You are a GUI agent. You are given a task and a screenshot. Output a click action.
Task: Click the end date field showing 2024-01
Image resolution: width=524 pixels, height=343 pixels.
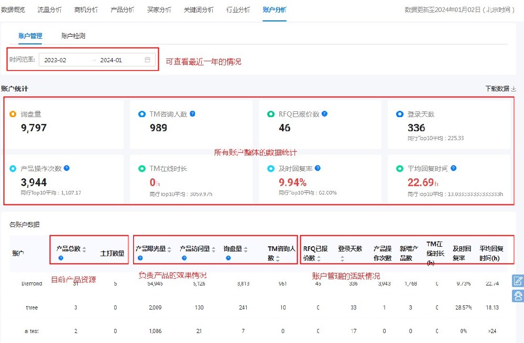[x=113, y=60]
